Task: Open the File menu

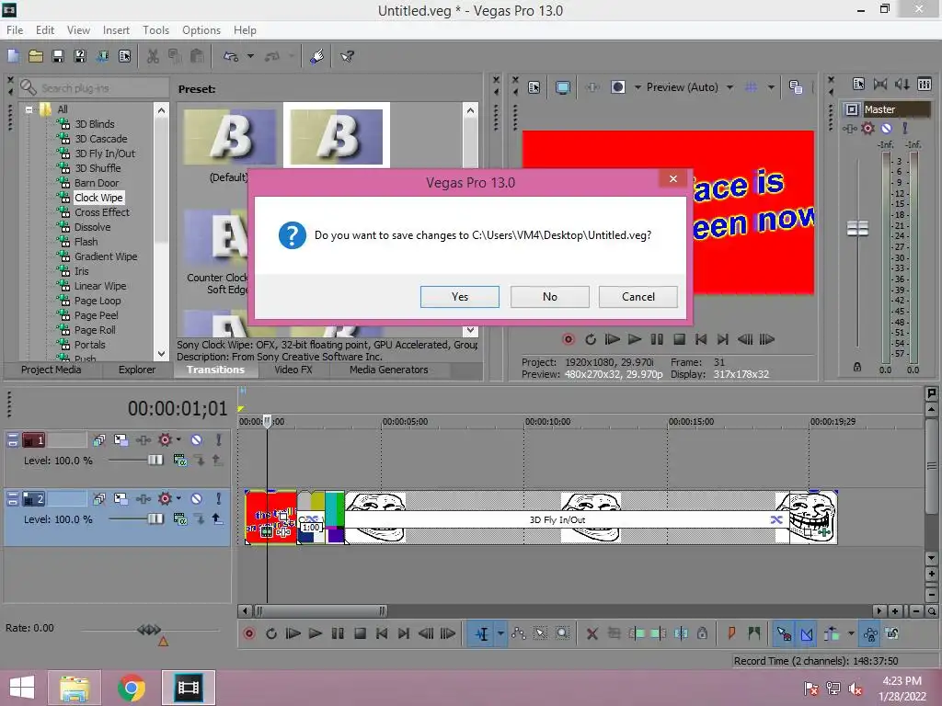Action: (x=15, y=30)
